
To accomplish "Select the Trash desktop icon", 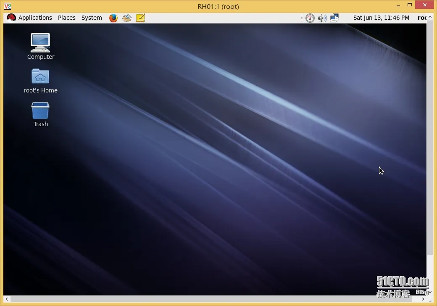I will (x=41, y=115).
